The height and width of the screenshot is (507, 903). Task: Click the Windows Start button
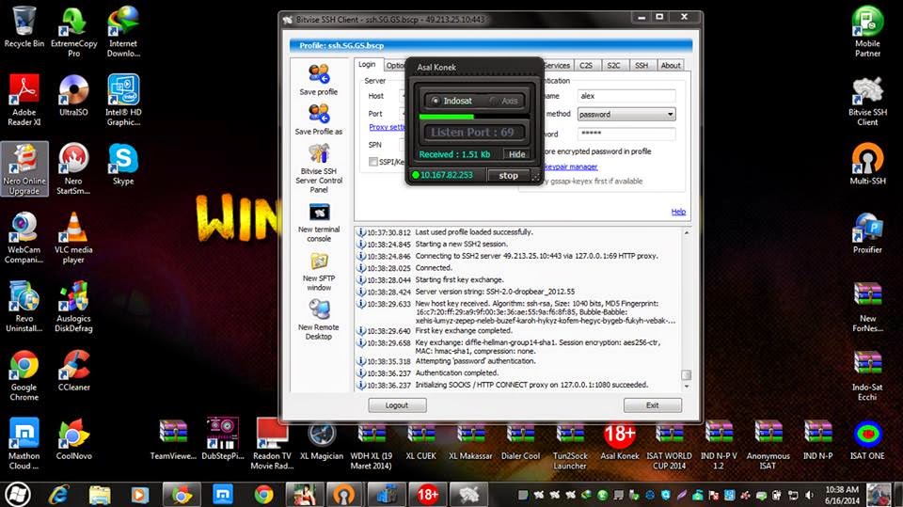[17, 495]
